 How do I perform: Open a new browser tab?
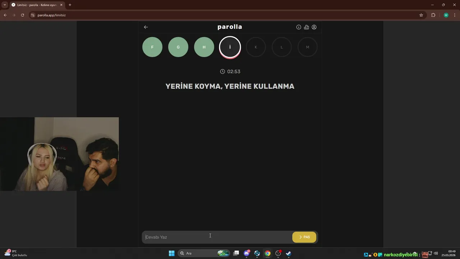[x=70, y=5]
